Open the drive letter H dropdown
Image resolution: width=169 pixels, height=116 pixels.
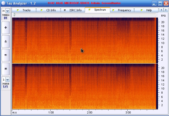coord(7,11)
